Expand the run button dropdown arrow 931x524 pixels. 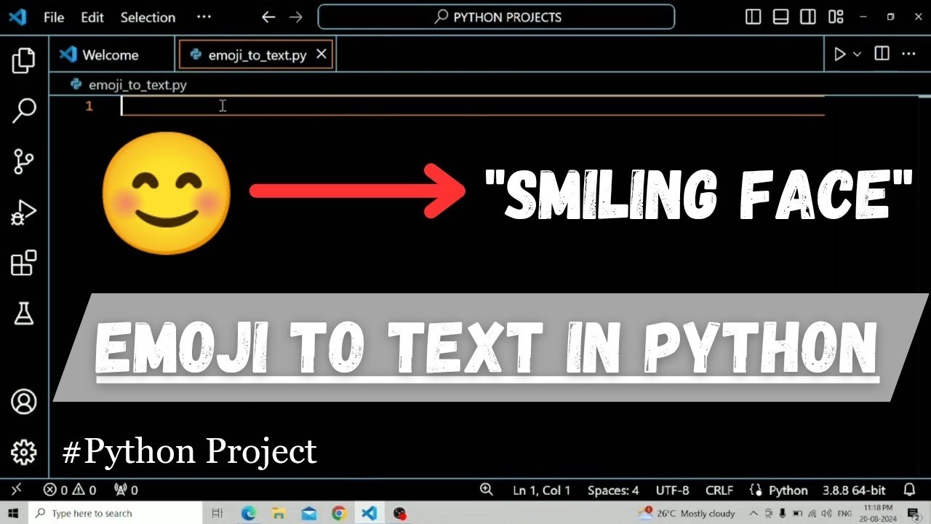(857, 54)
